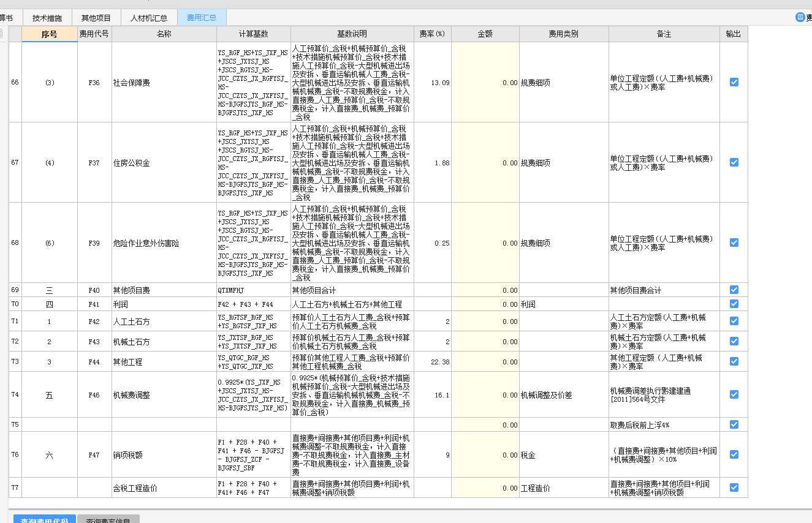Toggle output checkbox for row 75
The width and height of the screenshot is (812, 523).
[x=734, y=424]
